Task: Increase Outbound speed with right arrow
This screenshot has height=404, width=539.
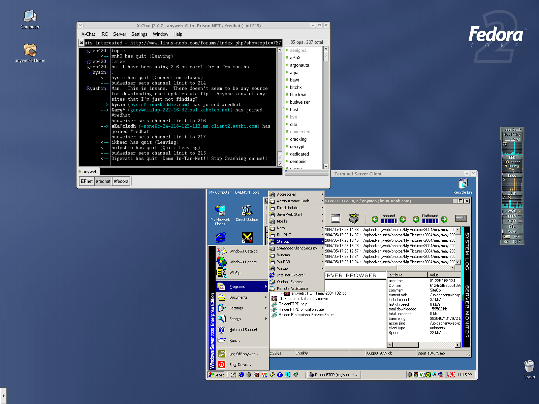Action: [x=444, y=219]
